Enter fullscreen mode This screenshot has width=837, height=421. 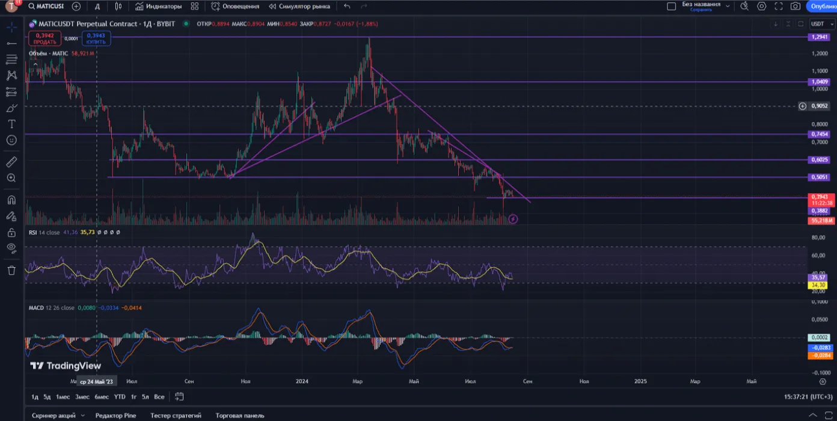coord(779,7)
